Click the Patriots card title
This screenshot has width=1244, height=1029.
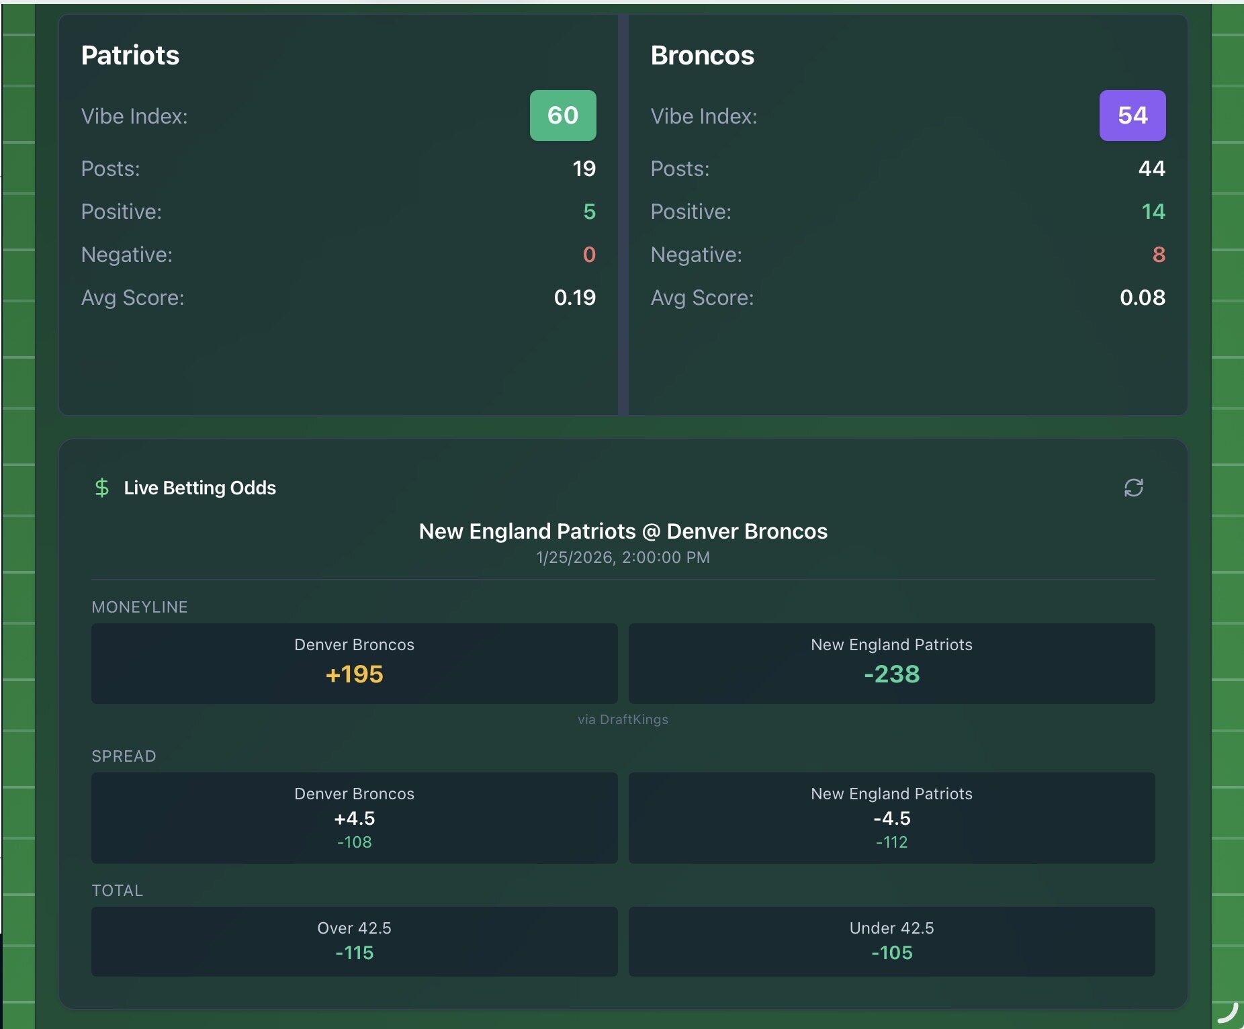coord(130,55)
